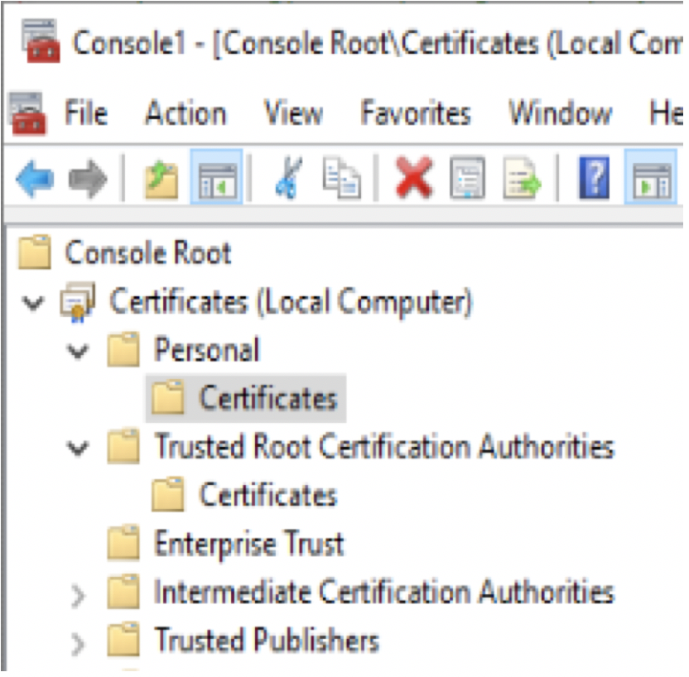
Task: Click the Enterprise Trust folder icon
Action: [123, 543]
